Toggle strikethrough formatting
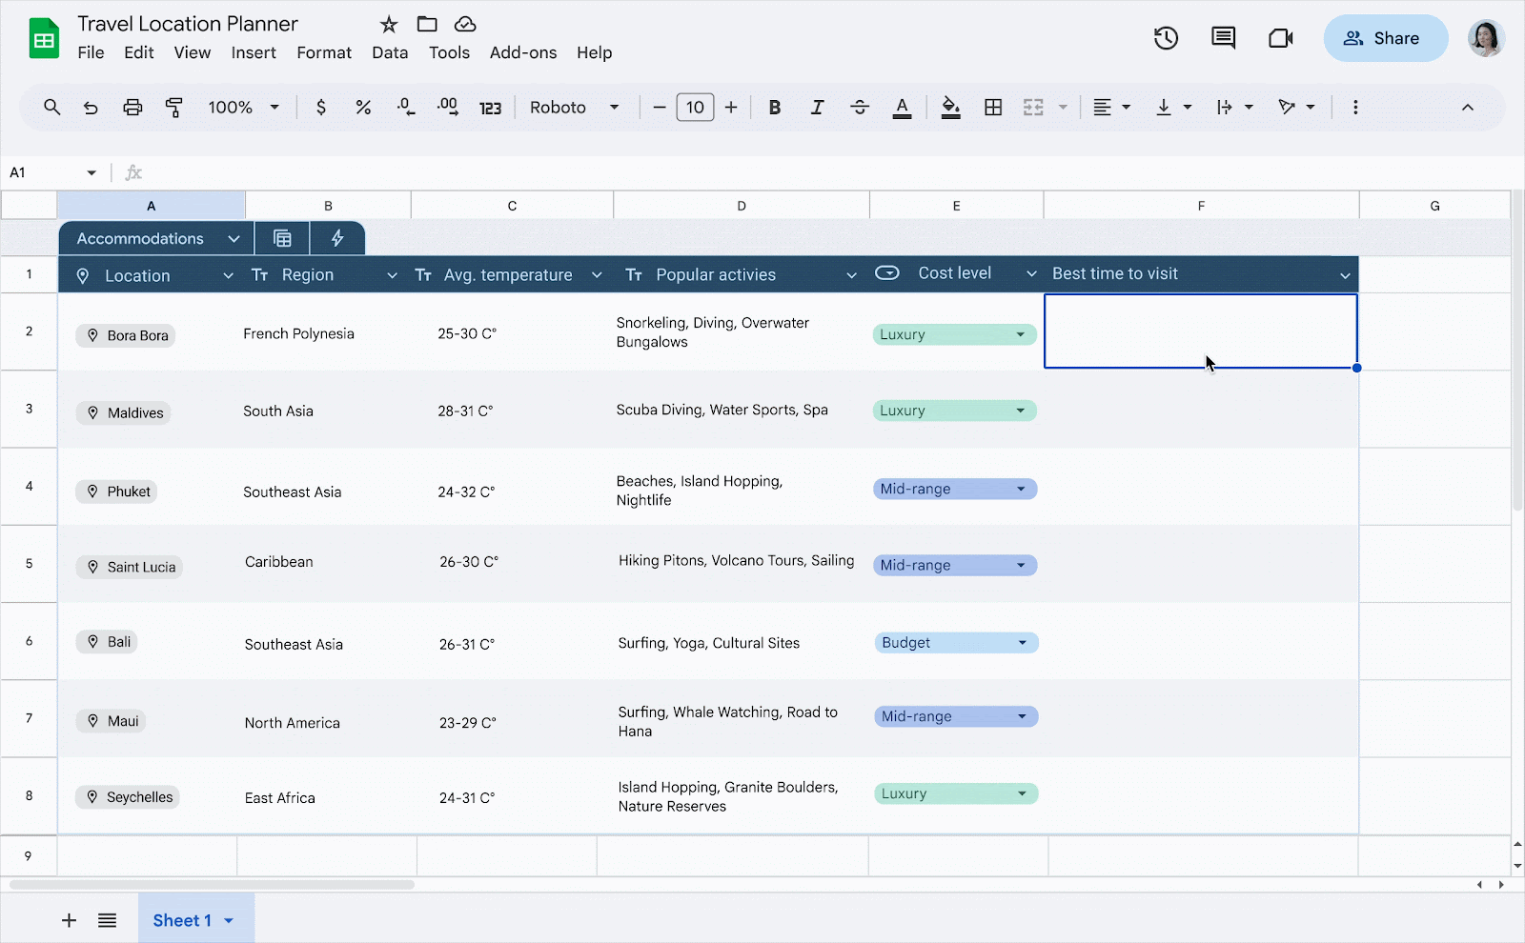The height and width of the screenshot is (943, 1525). click(859, 108)
